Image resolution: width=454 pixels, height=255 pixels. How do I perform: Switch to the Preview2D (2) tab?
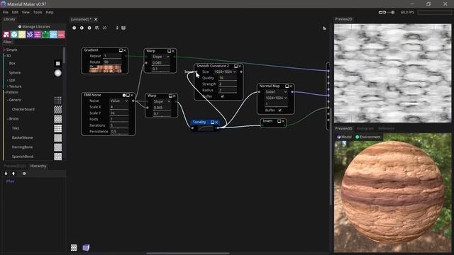coord(15,166)
